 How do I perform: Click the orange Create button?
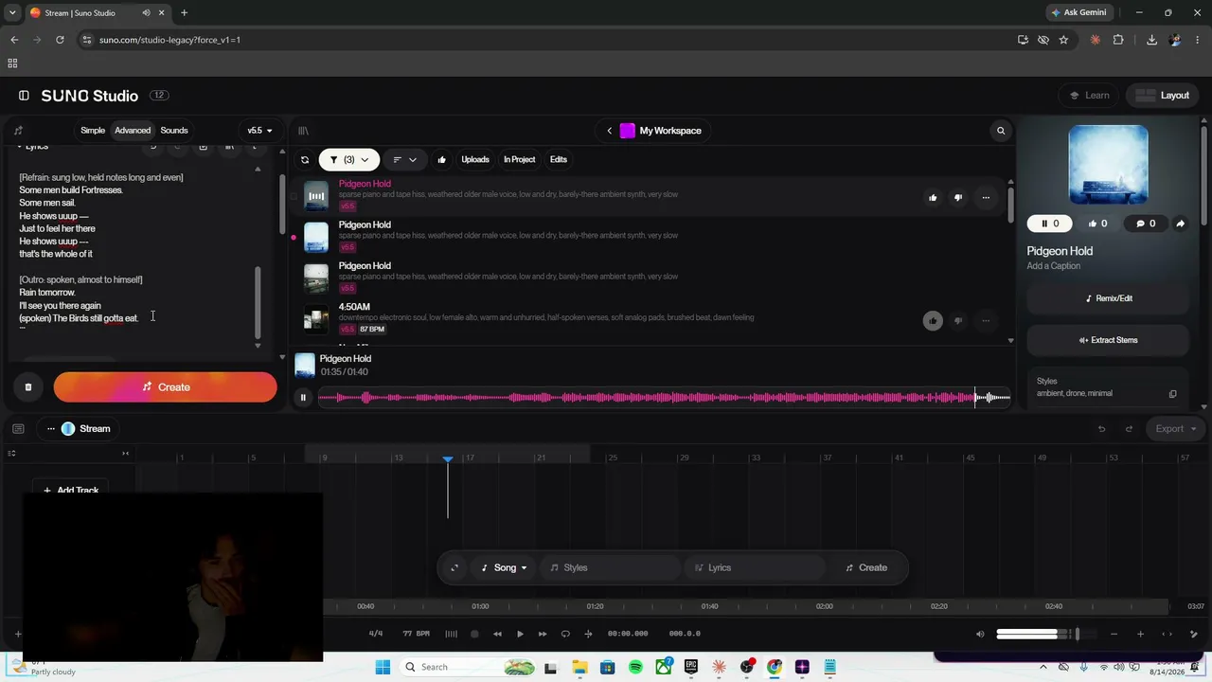click(165, 387)
